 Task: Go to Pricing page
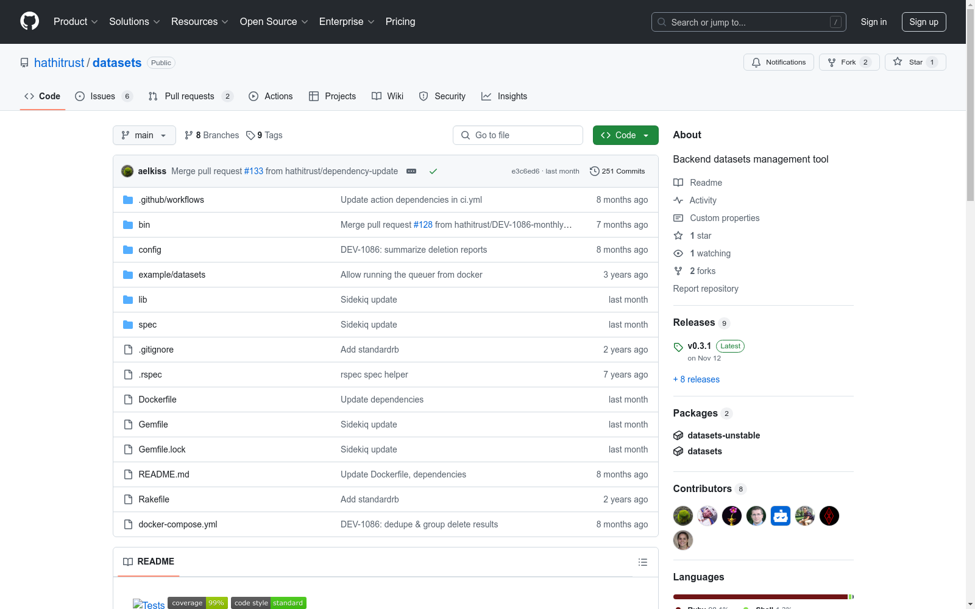[x=400, y=22]
